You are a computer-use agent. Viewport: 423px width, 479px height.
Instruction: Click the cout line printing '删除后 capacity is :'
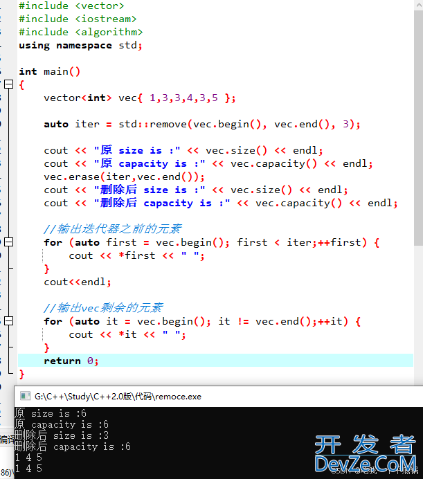coord(221,203)
